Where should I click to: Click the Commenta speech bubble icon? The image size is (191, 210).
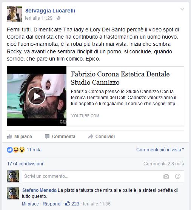point(47,137)
